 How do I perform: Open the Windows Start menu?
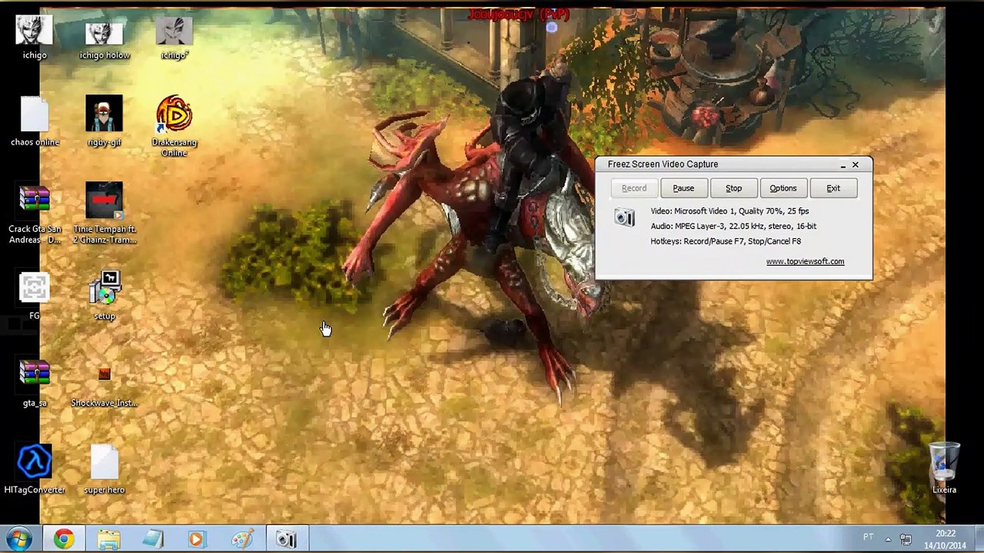[x=19, y=539]
